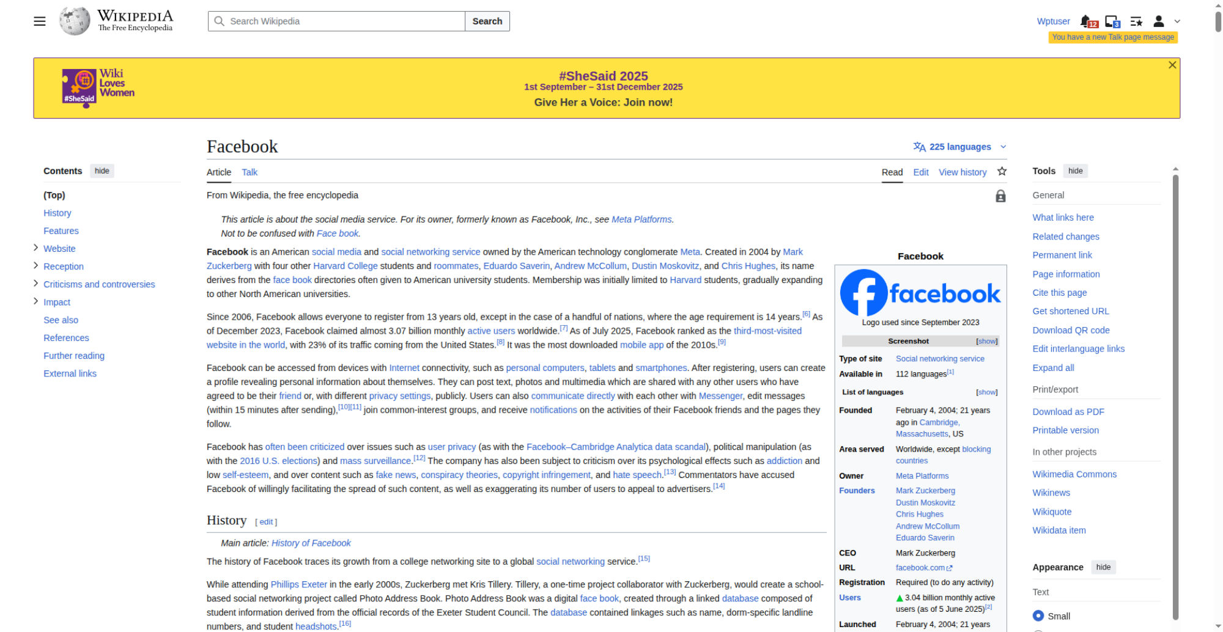The image size is (1223, 632).
Task: Open the notices tray icon
Action: 1112,21
